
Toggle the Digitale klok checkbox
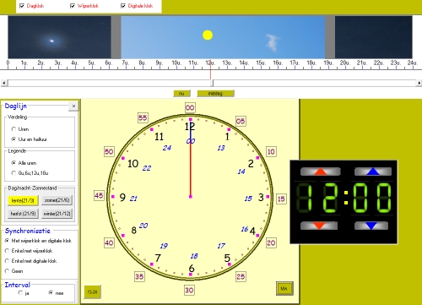coord(123,6)
